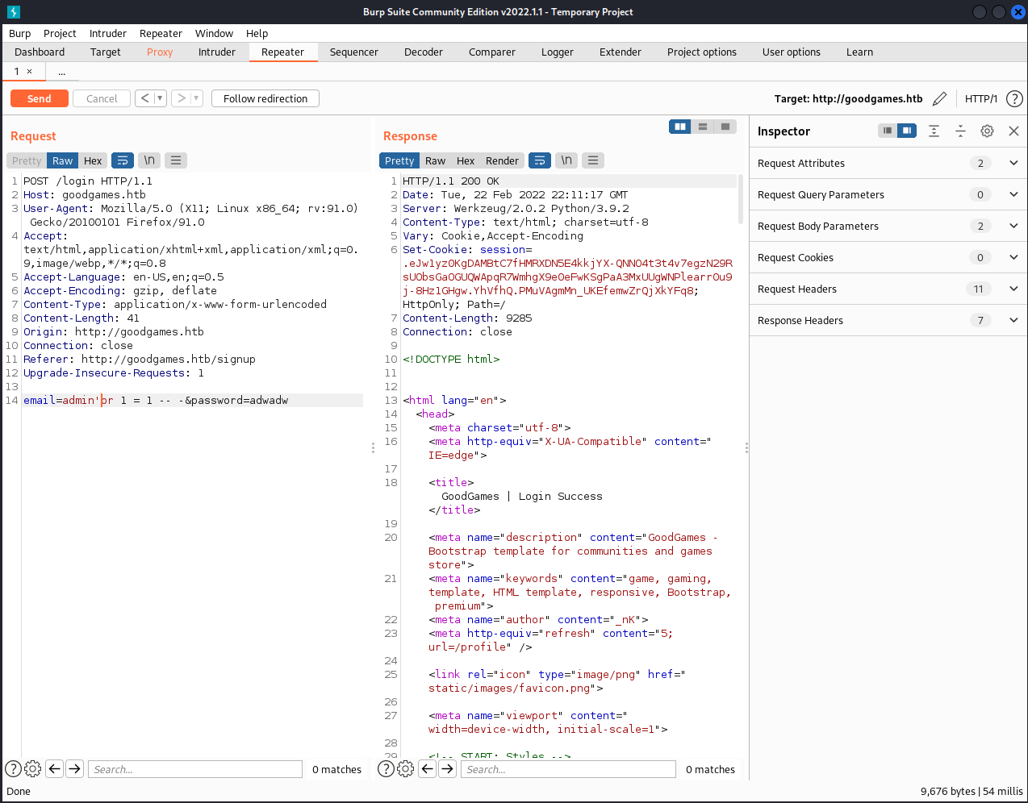Open Request search help icon
Viewport: 1028px width, 803px height.
click(13, 769)
